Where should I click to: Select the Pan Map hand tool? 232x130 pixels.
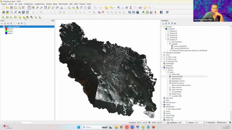click(x=29, y=8)
